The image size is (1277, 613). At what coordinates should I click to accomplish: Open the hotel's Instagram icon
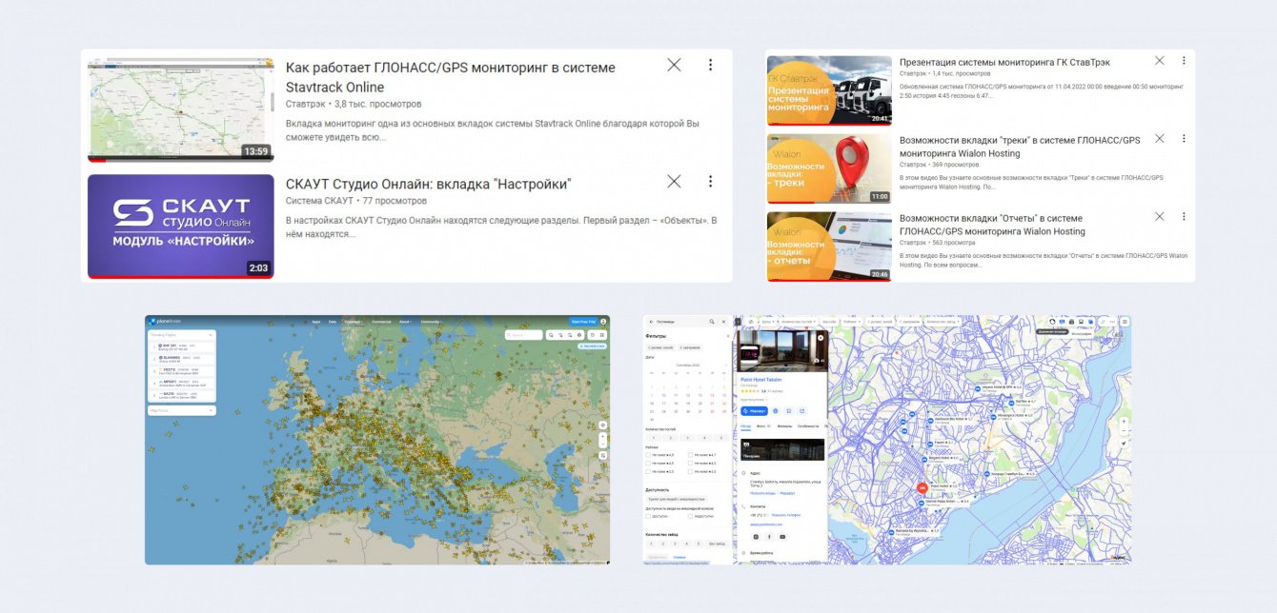point(757,537)
